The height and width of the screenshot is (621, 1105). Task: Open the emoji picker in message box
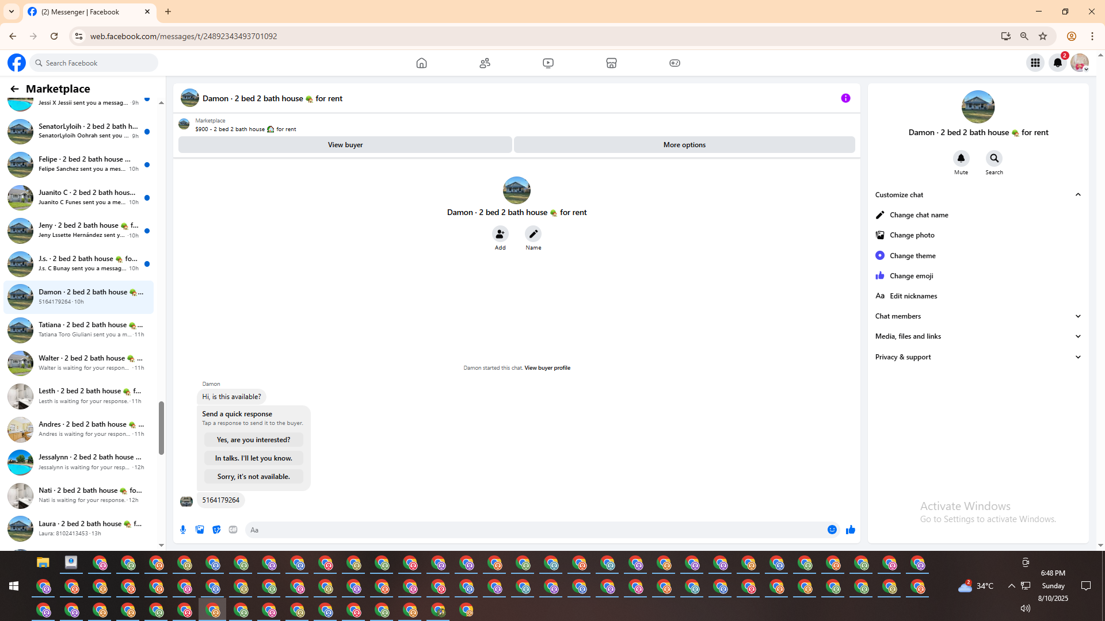point(832,530)
